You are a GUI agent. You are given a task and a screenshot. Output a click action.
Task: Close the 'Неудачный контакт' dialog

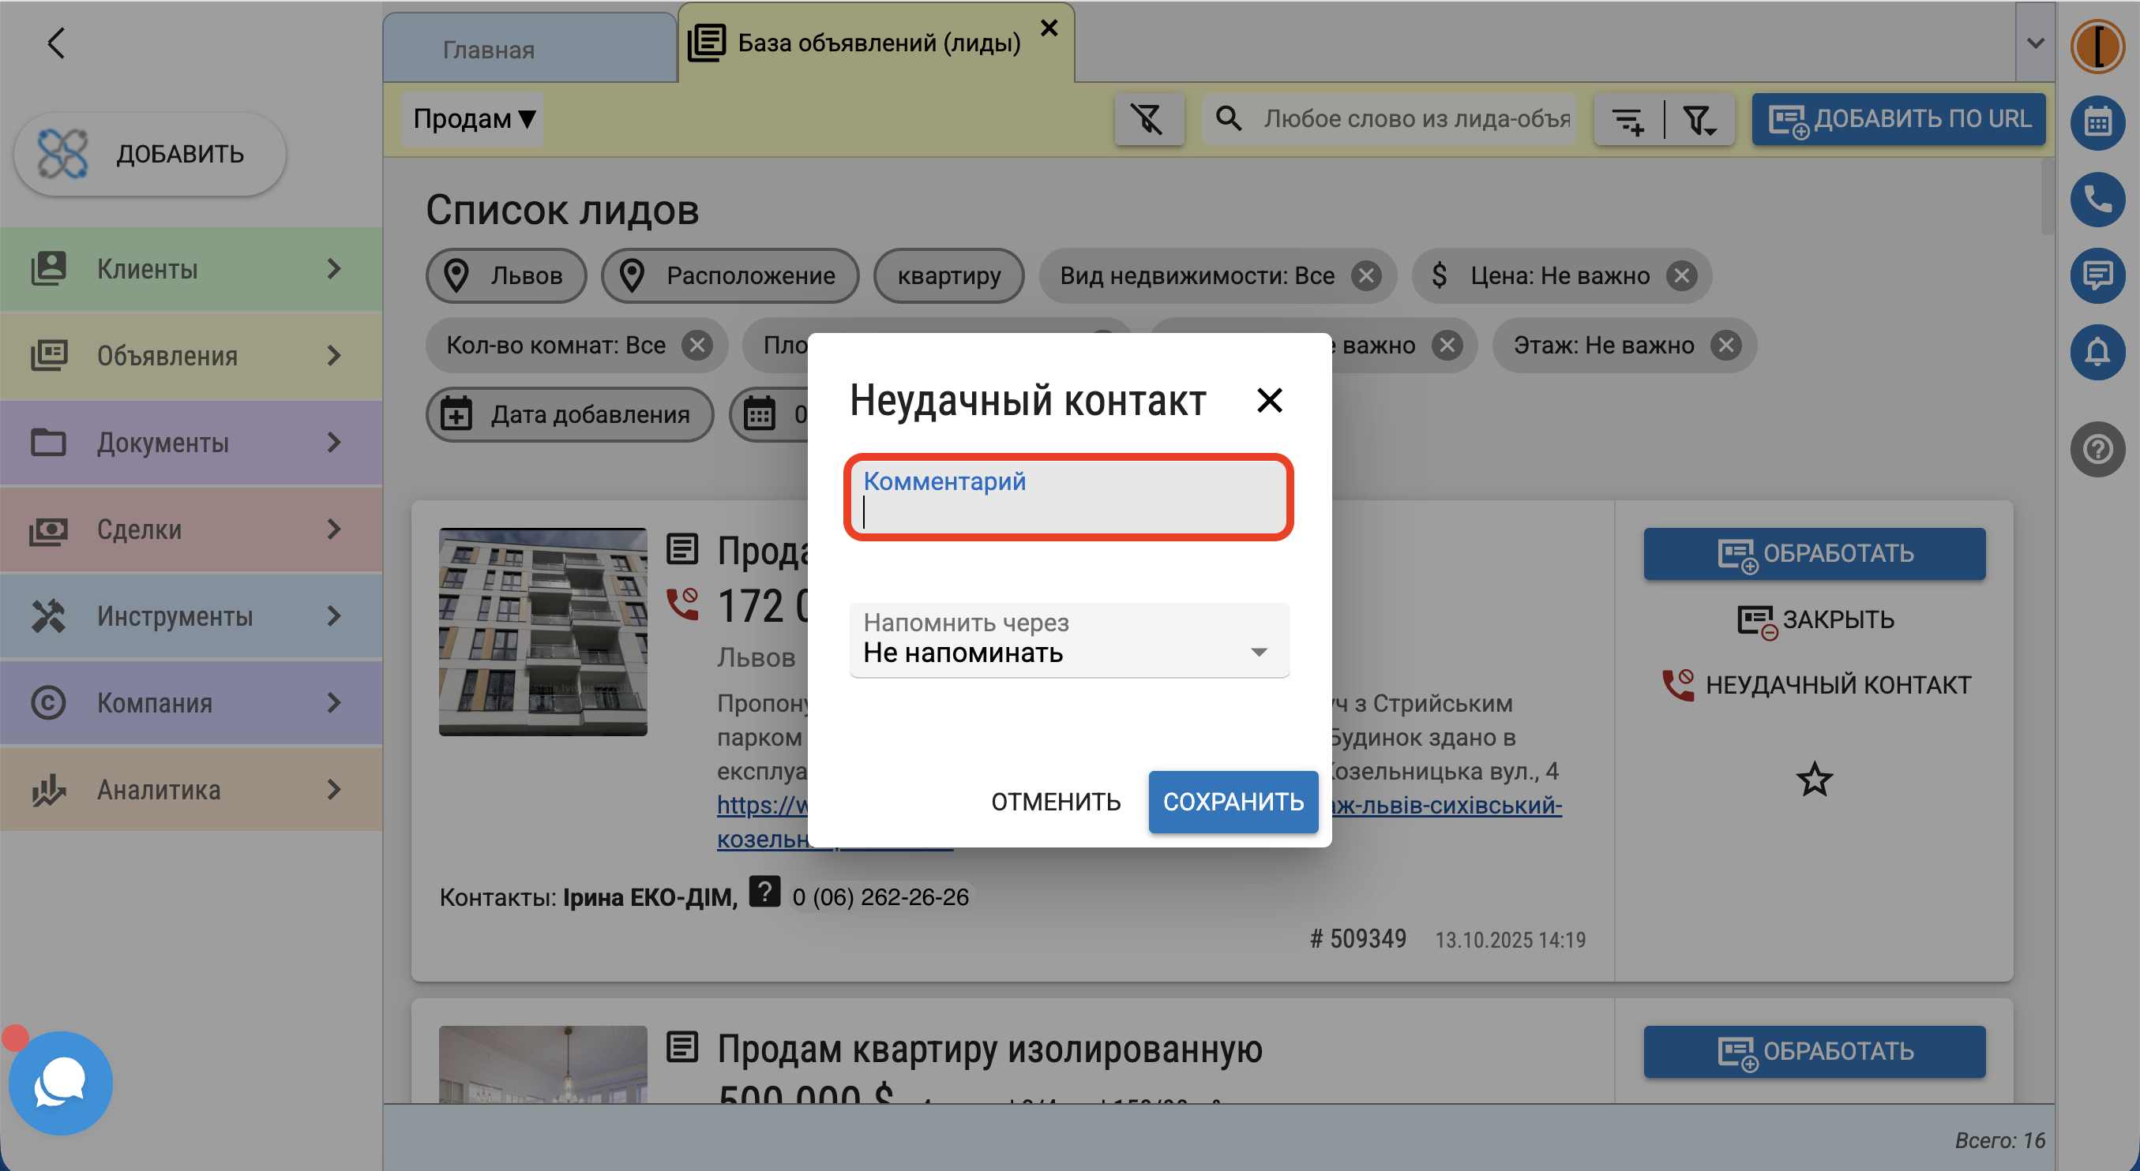pos(1268,400)
